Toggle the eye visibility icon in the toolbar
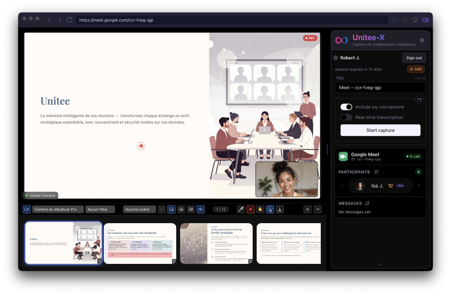Screen dimensions: 451x295 [200, 209]
